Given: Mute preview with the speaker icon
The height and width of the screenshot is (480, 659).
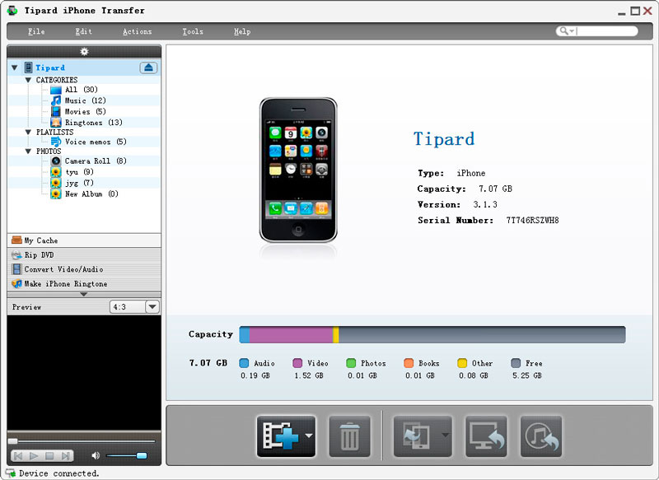Looking at the screenshot, I should tap(96, 455).
